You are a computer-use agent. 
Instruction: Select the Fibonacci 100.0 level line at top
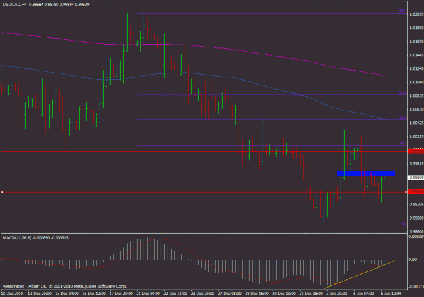pos(272,14)
